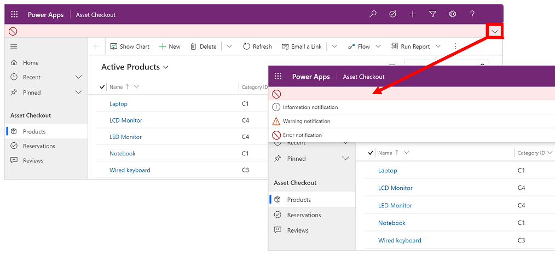Expand the notification bar chevron
Screen dimensions: 555x255
(495, 32)
